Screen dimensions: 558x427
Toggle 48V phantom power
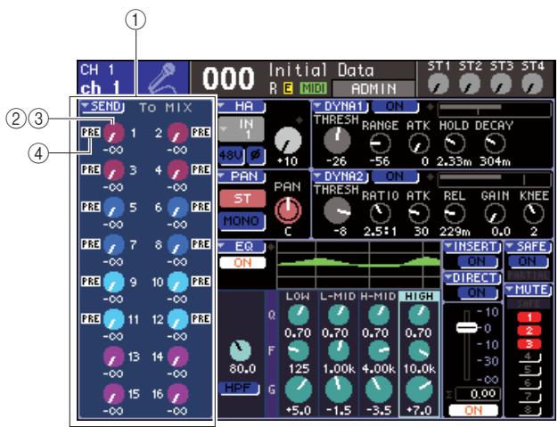(x=231, y=155)
